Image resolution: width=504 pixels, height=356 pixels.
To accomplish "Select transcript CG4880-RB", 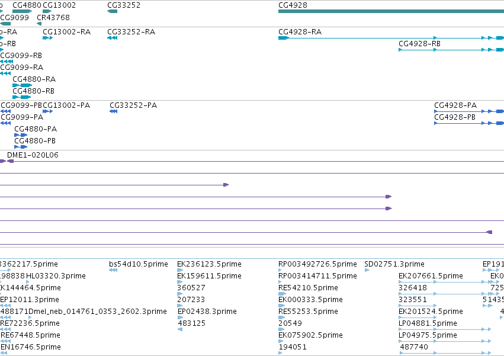I will click(x=33, y=91).
